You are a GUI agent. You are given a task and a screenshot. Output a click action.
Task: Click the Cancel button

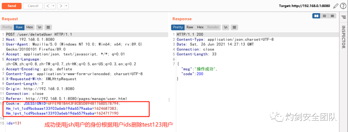pos(33,6)
